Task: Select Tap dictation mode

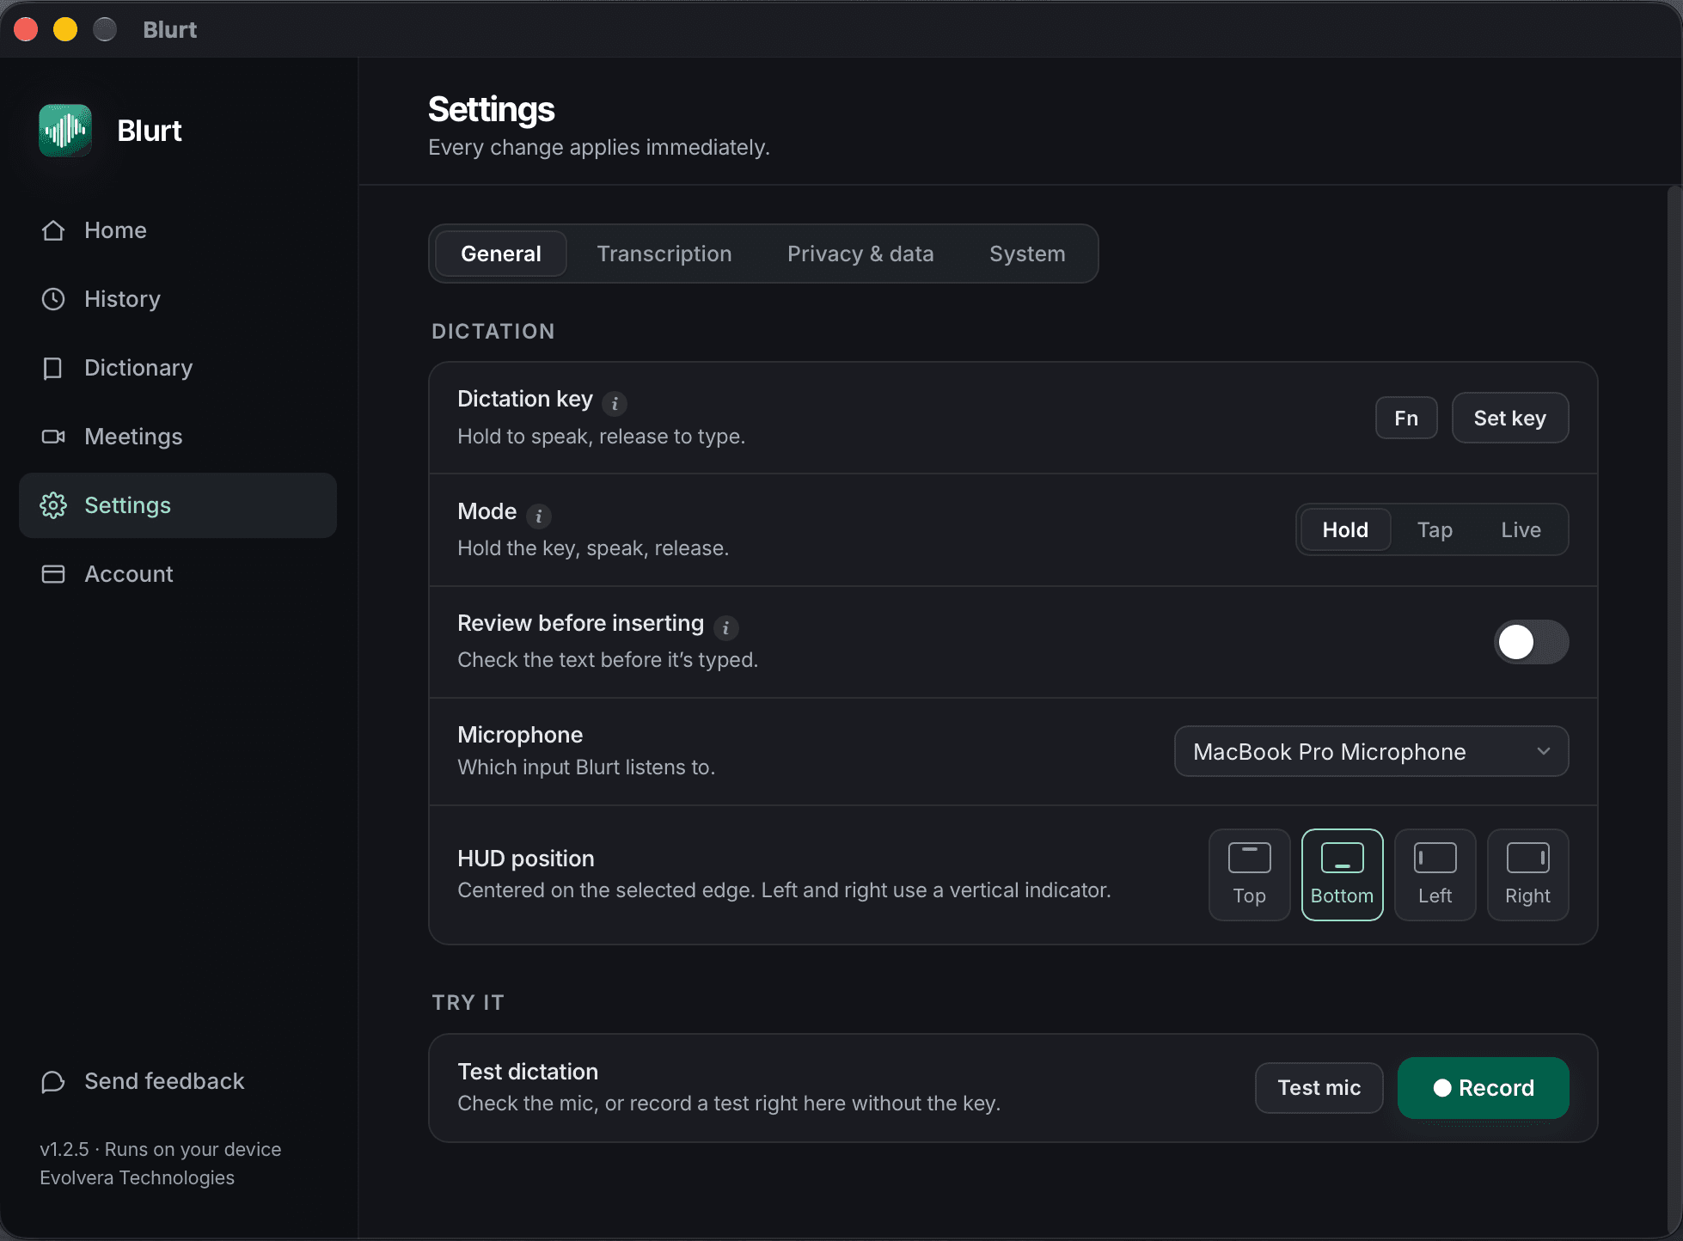Action: tap(1435, 529)
